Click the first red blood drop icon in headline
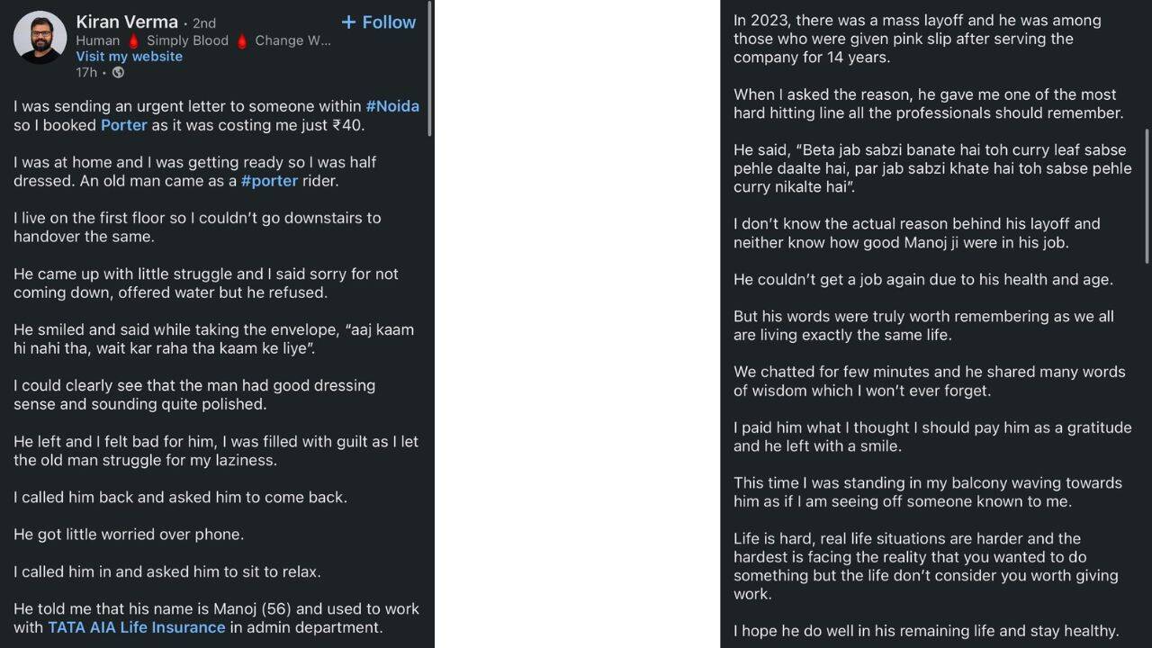Image resolution: width=1152 pixels, height=648 pixels. point(133,40)
